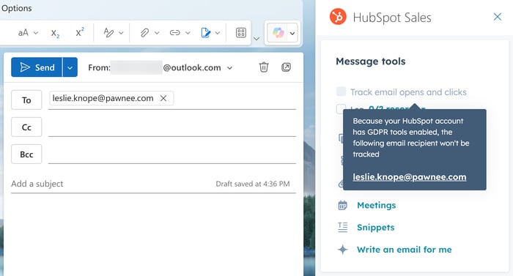513x276 pixels.
Task: Open the Meetings tool link
Action: (x=376, y=206)
